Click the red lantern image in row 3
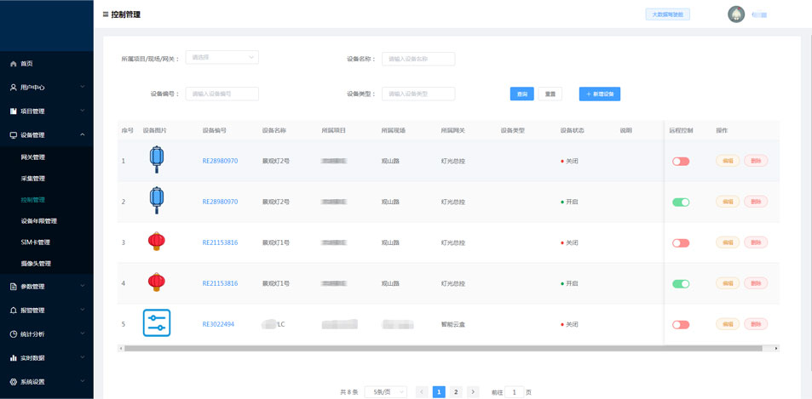This screenshot has width=812, height=399. pyautogui.click(x=156, y=242)
